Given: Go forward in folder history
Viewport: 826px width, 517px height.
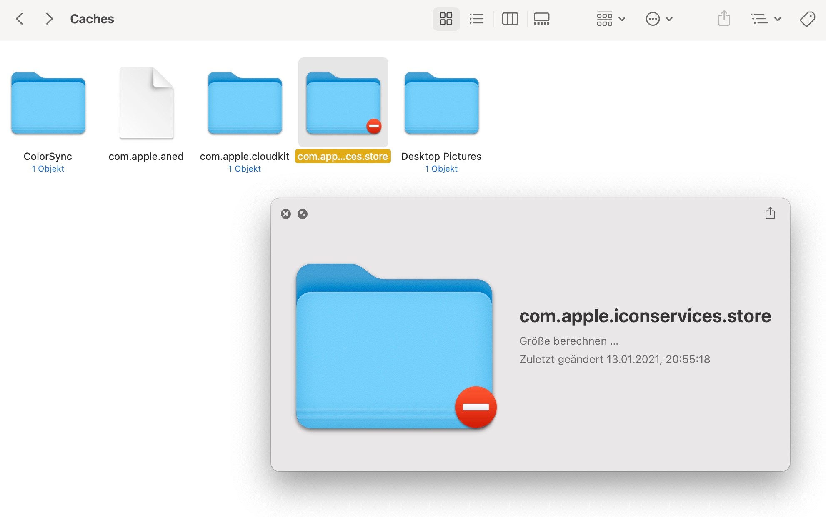Looking at the screenshot, I should point(49,19).
